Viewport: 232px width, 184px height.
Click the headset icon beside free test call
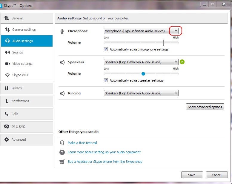pyautogui.click(x=62, y=143)
